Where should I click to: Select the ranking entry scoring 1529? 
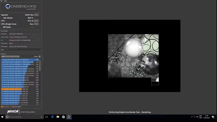click(20, 62)
